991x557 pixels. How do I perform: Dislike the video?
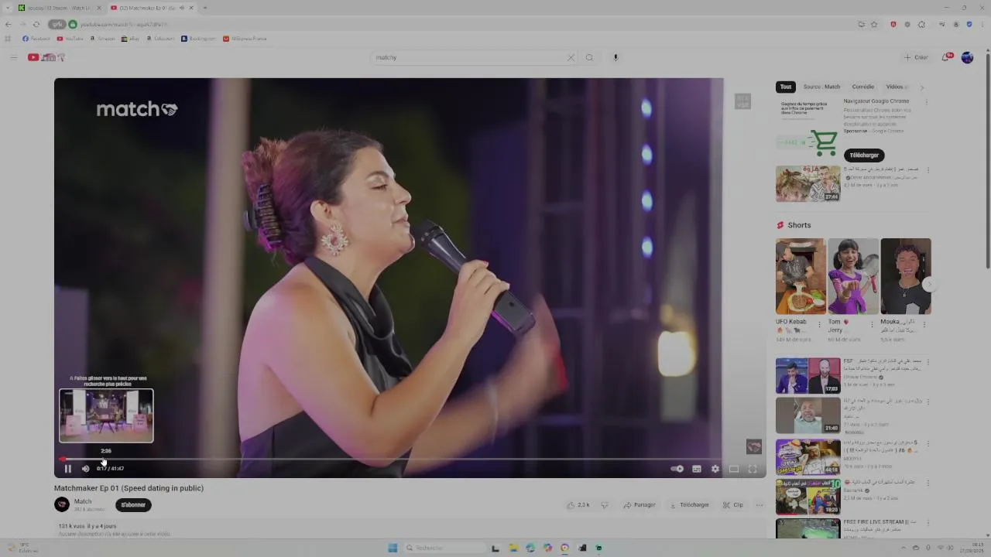605,505
